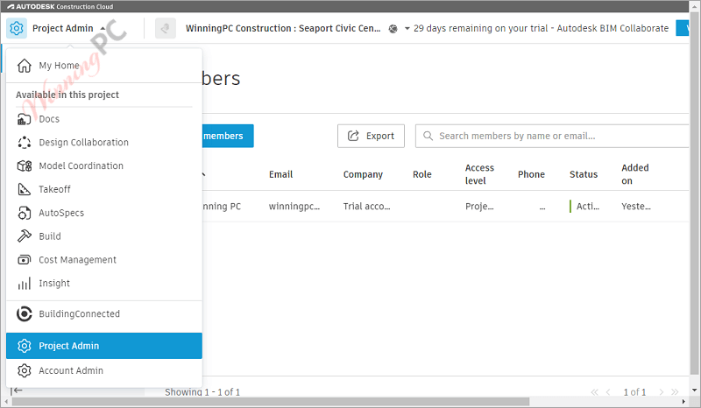This screenshot has width=701, height=408.
Task: Click the Proje... access level cell
Action: [479, 207]
